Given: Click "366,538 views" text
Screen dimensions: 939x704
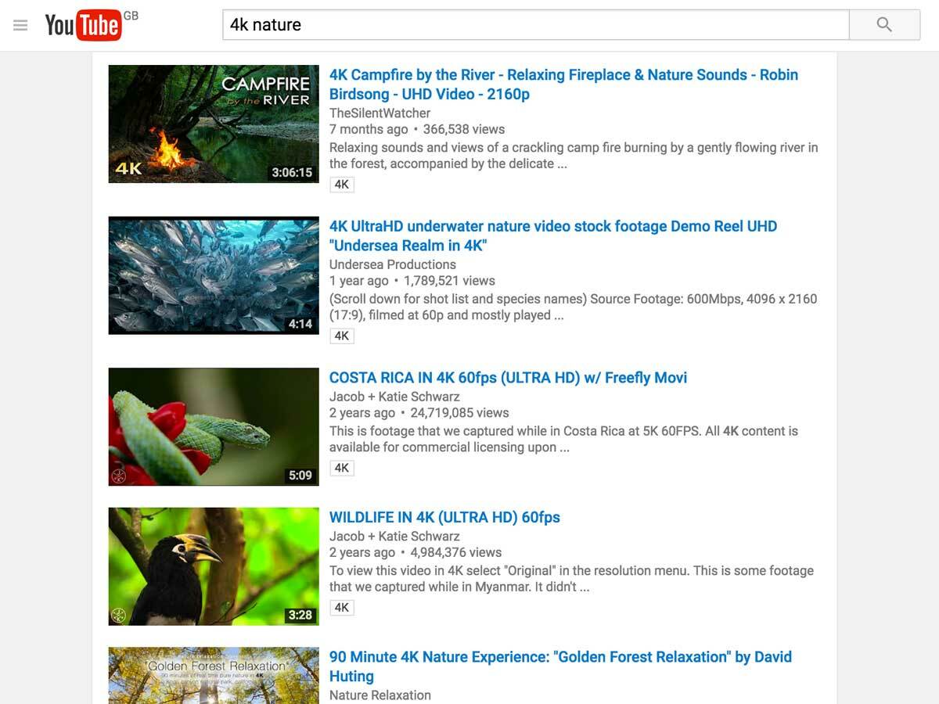Looking at the screenshot, I should [464, 129].
